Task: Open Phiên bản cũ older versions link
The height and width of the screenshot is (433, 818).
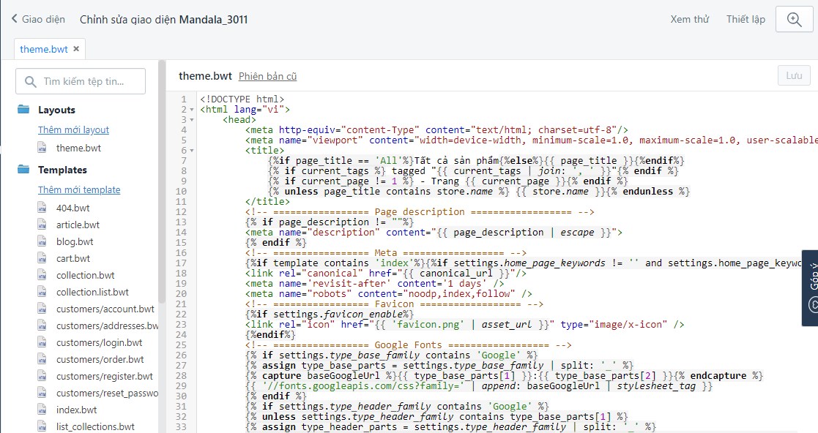Action: 267,76
